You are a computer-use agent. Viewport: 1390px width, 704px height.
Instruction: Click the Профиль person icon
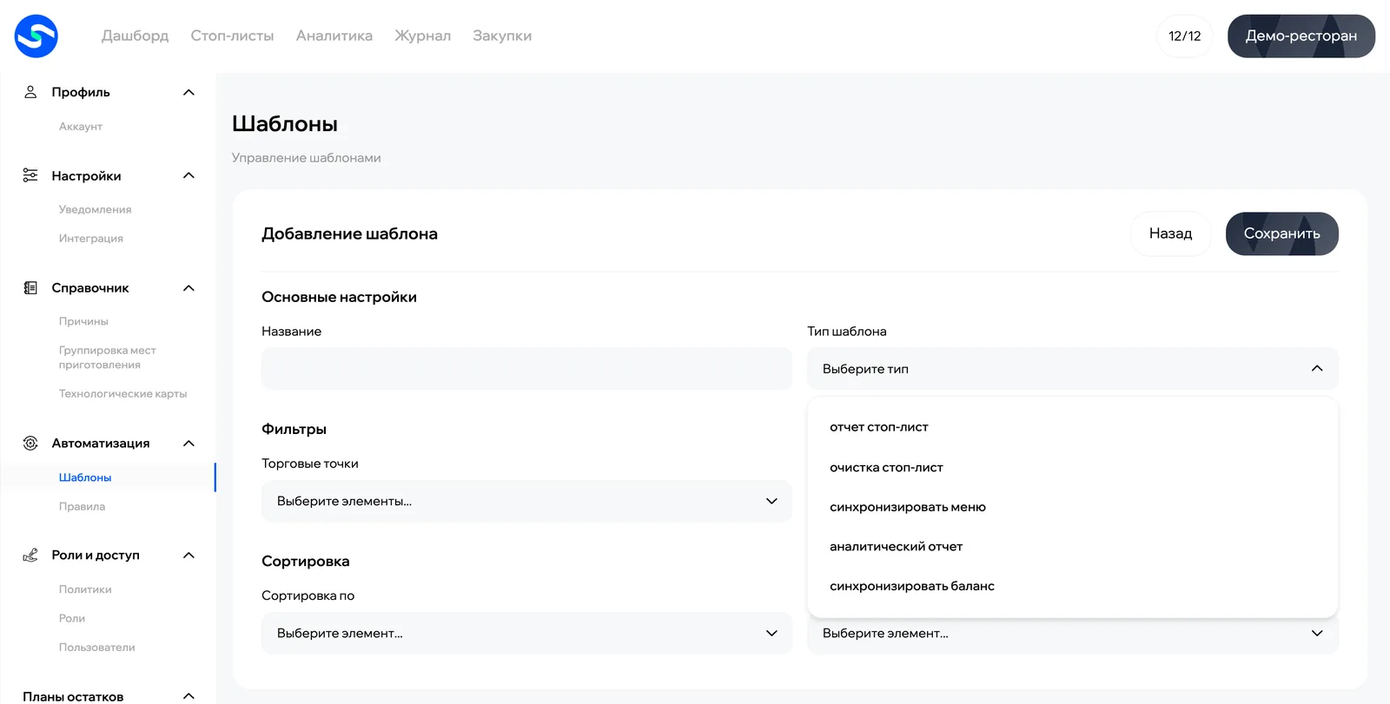click(30, 92)
